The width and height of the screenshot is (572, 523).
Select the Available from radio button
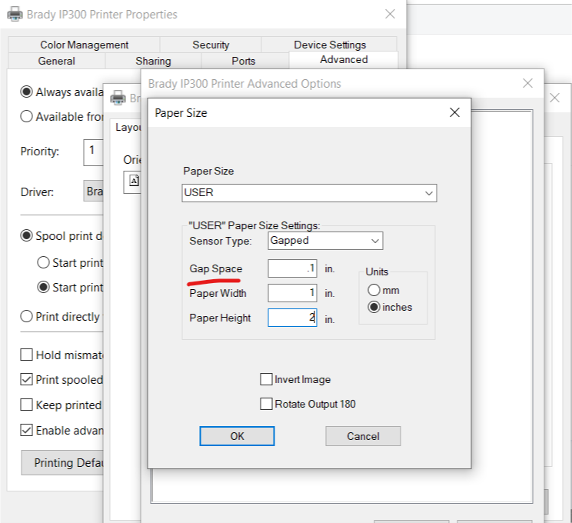[26, 116]
